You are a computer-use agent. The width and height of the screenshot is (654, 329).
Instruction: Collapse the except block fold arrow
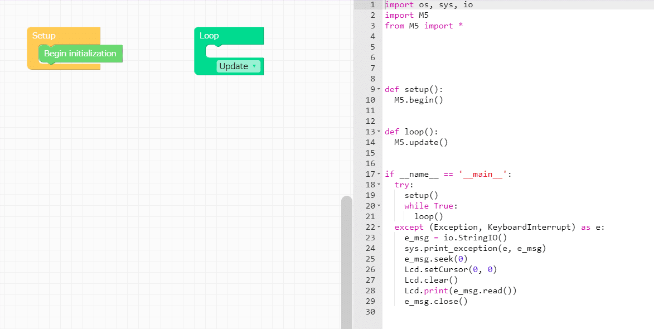point(379,228)
